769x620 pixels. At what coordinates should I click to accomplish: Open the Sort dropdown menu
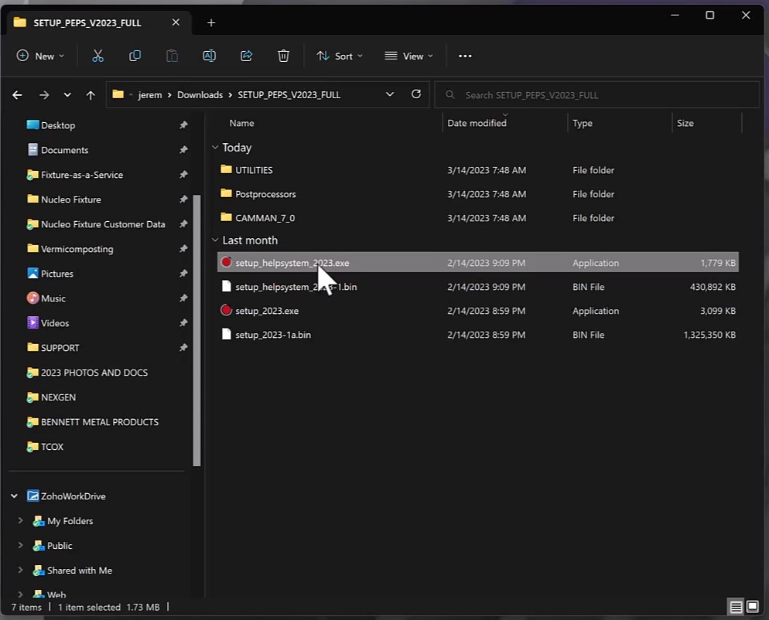pos(339,56)
